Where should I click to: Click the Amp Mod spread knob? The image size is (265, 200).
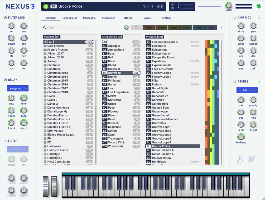(x=253, y=39)
